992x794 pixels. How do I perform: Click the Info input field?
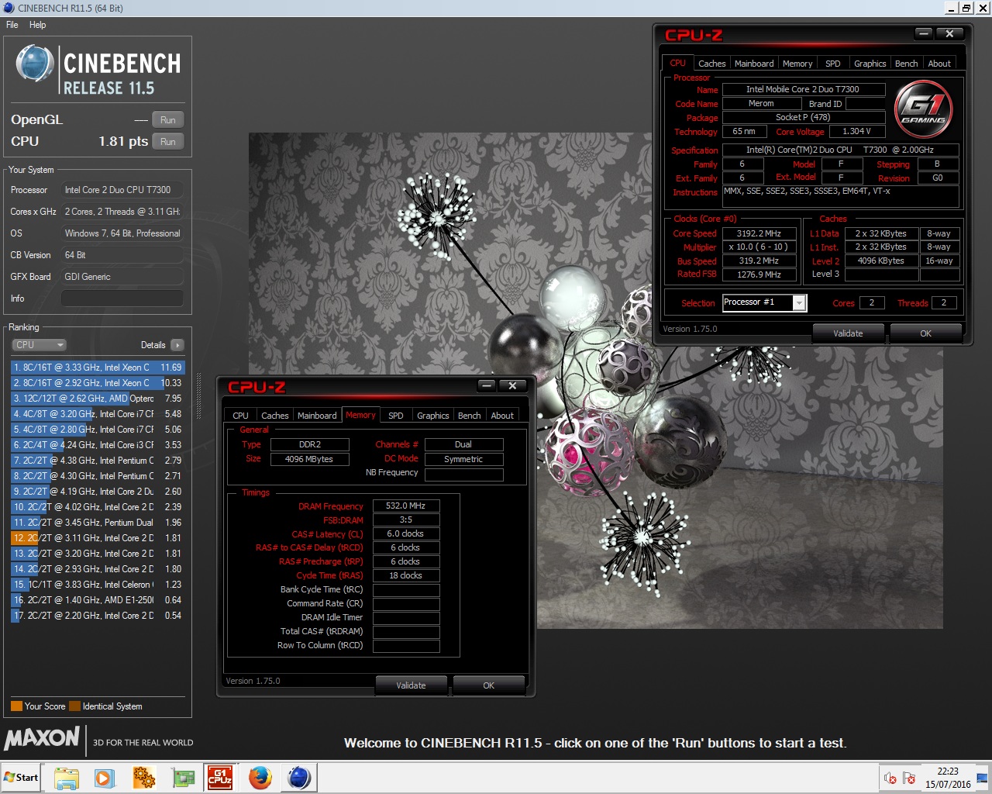[x=122, y=299]
